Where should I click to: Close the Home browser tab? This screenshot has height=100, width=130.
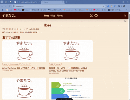pos(63,2)
